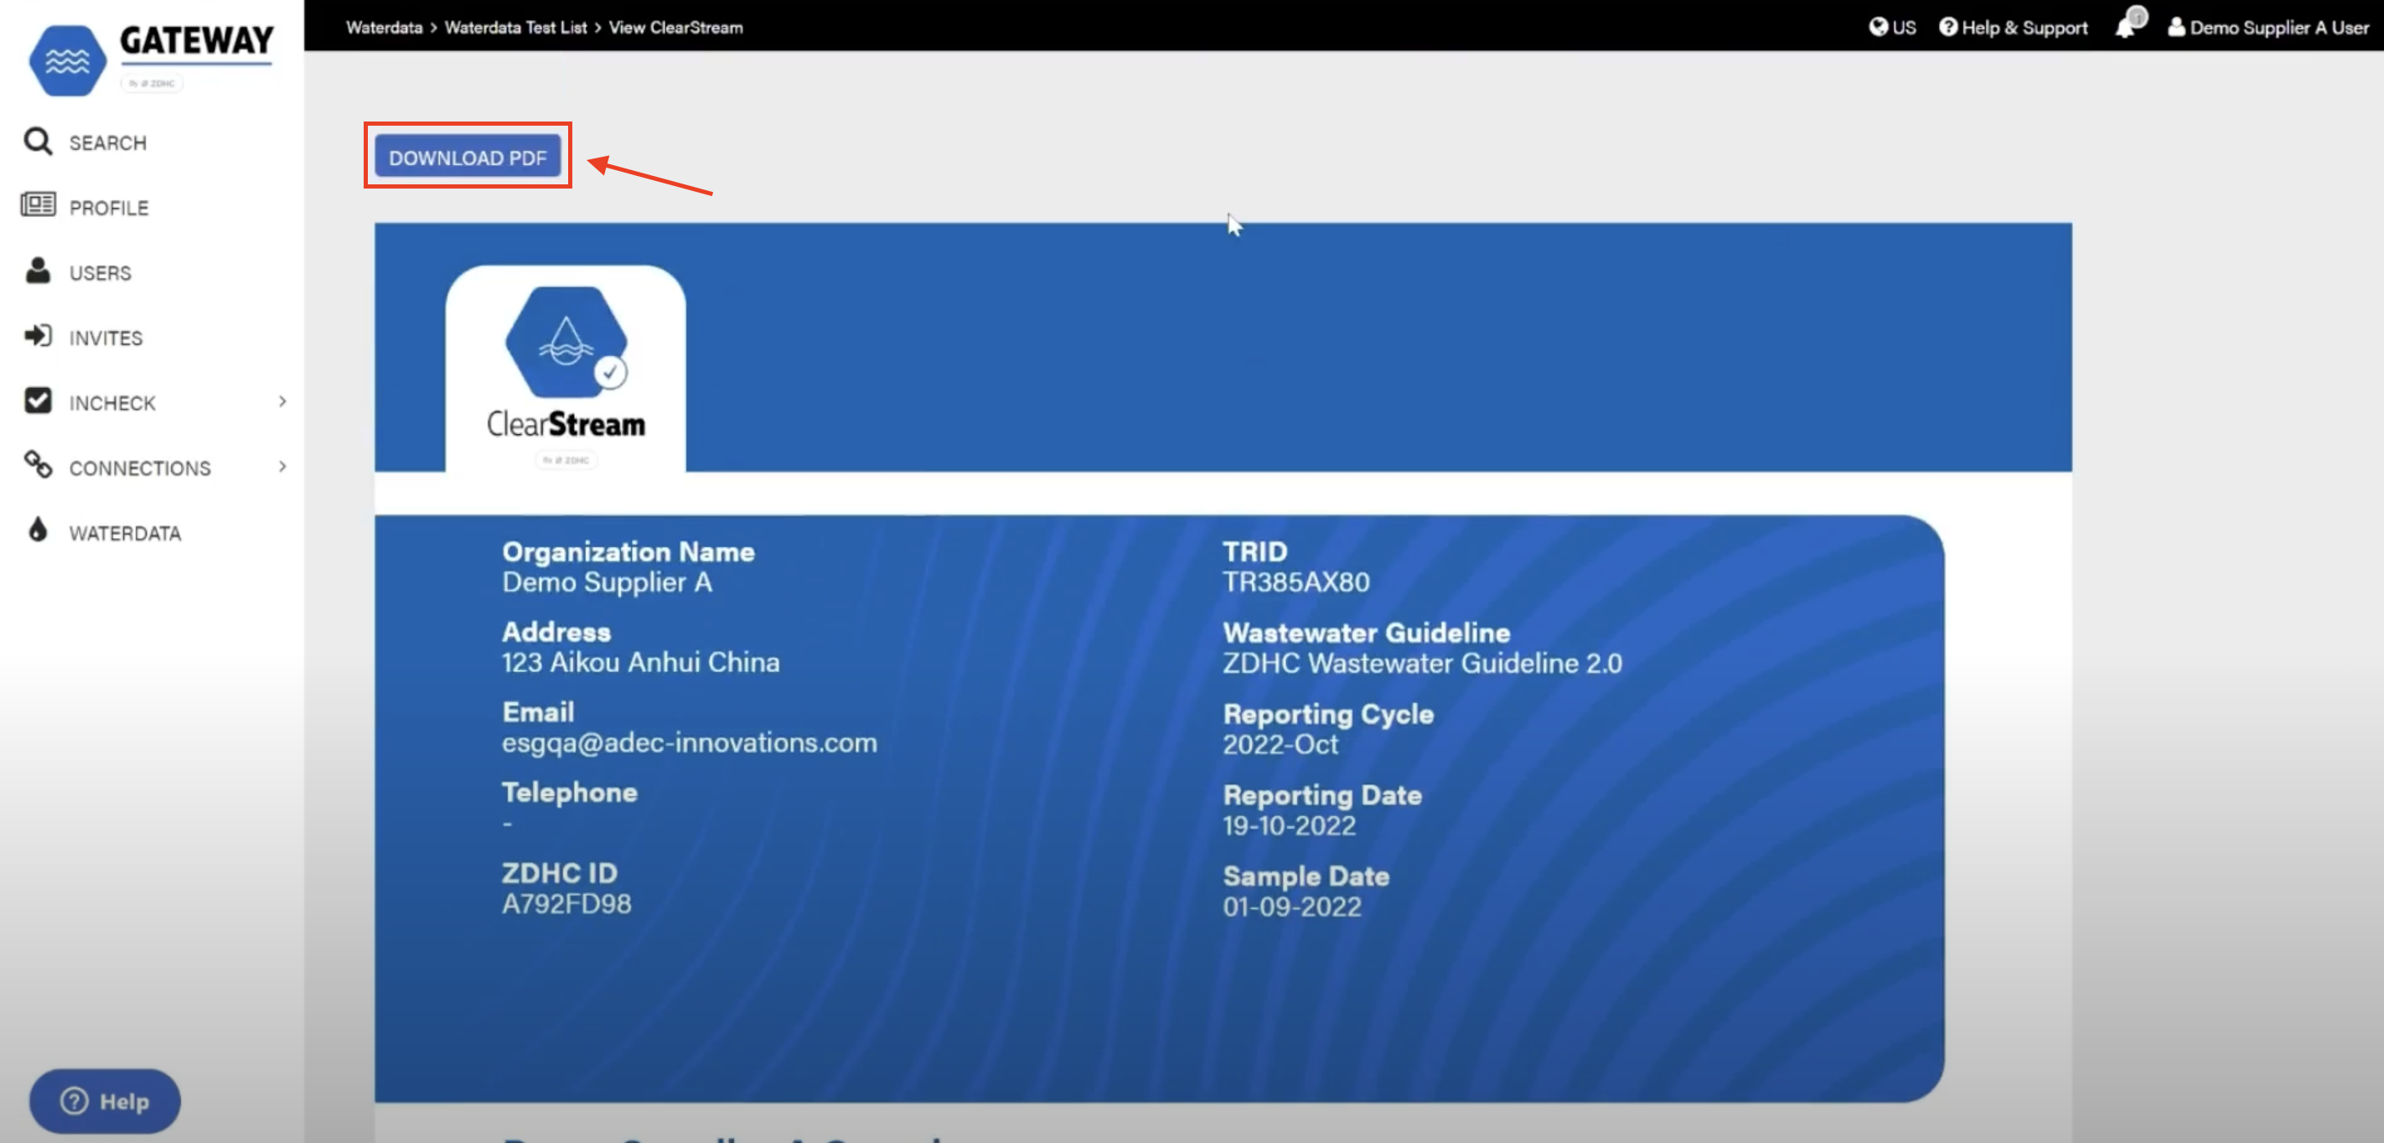Click the Telephone label

(x=569, y=792)
